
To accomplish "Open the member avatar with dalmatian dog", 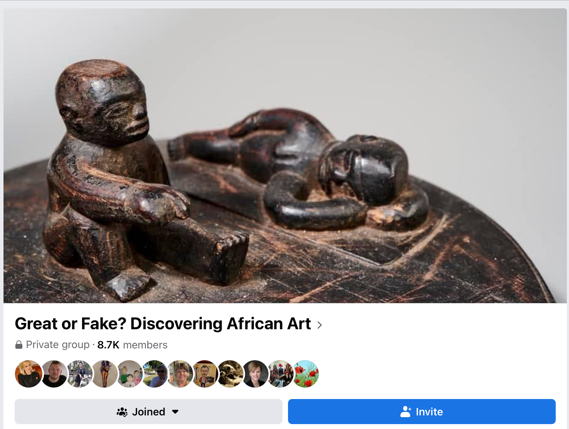I will pos(79,374).
